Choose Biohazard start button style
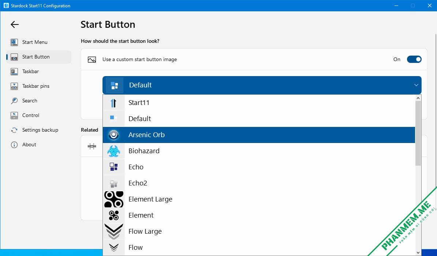Viewport: 437px width, 256px height. pos(259,151)
